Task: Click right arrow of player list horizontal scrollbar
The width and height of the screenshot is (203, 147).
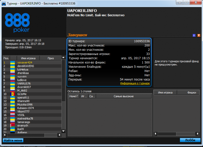Action: pyautogui.click(x=59, y=135)
